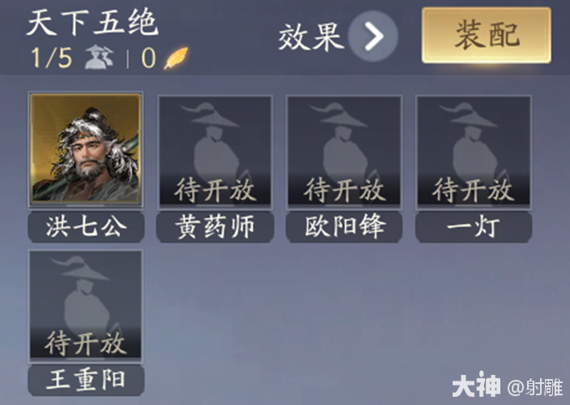Select the 洪七公 portrait card
Screen dimensions: 570x405
click(x=86, y=149)
